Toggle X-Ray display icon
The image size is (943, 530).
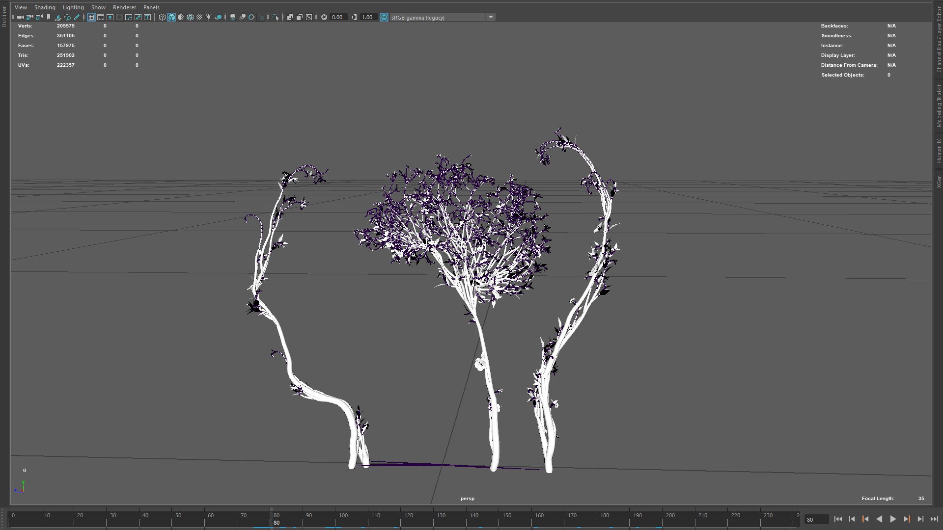point(290,17)
